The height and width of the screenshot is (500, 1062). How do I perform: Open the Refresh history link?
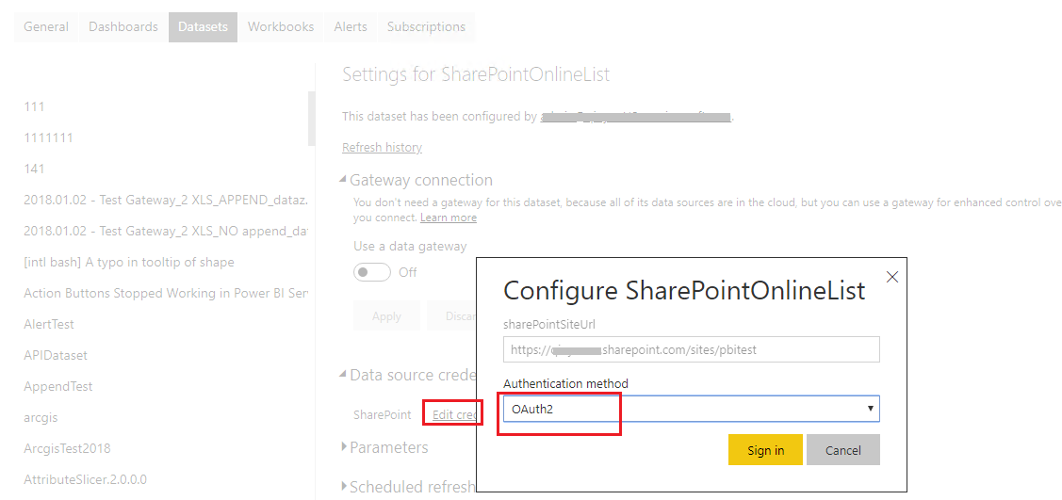(x=382, y=148)
